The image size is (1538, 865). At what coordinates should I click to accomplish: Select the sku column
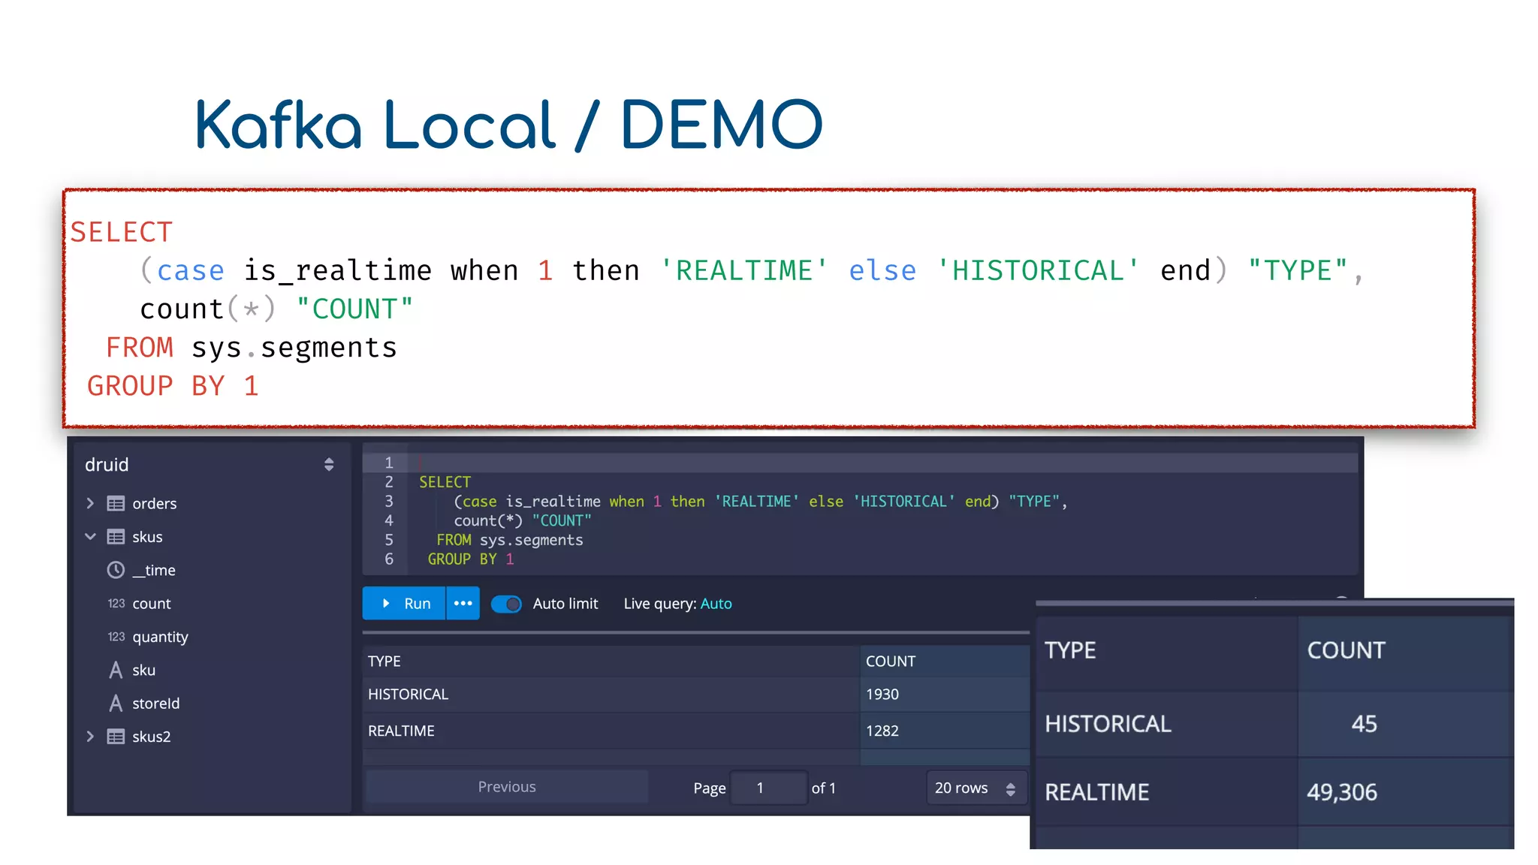pos(143,670)
